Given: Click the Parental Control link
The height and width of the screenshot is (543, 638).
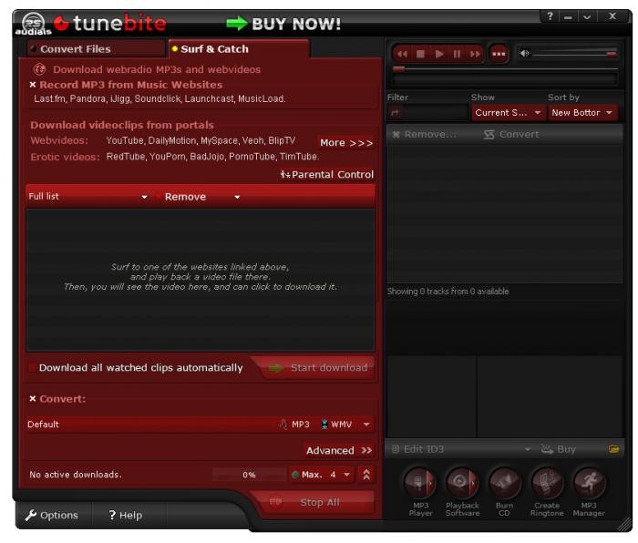Looking at the screenshot, I should tap(327, 174).
